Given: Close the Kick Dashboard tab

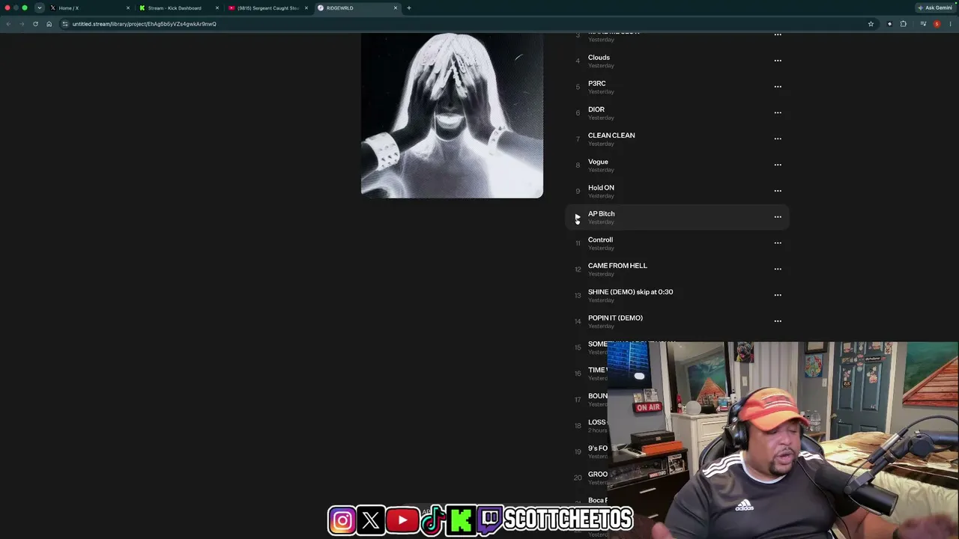Looking at the screenshot, I should [217, 8].
